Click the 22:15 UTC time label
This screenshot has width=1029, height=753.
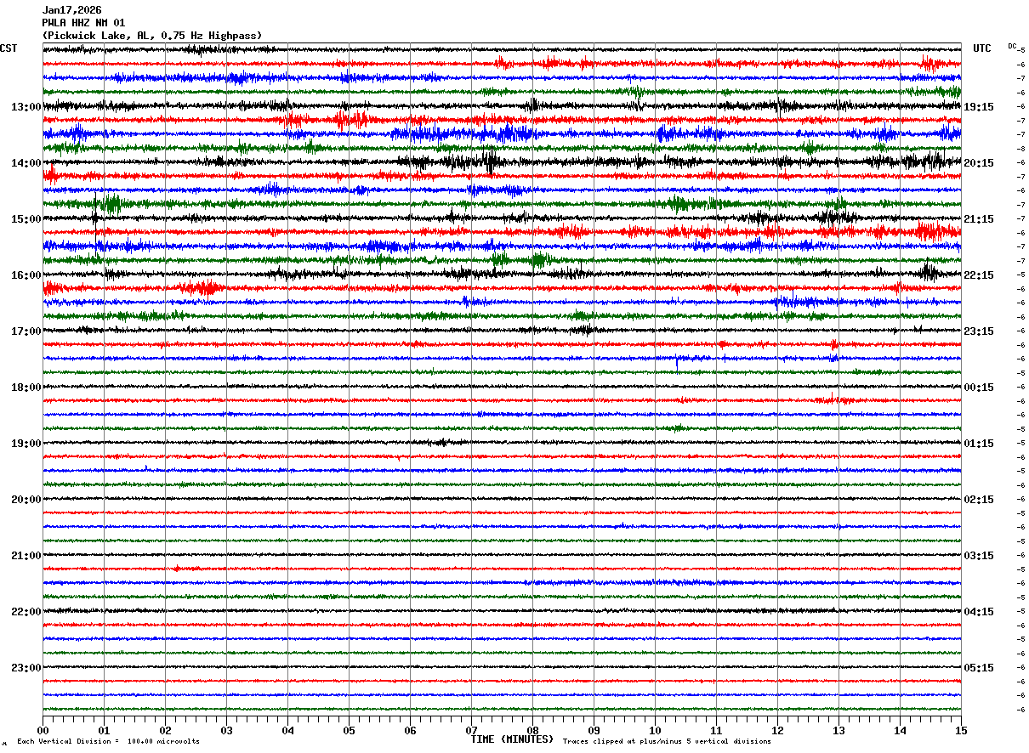[978, 275]
